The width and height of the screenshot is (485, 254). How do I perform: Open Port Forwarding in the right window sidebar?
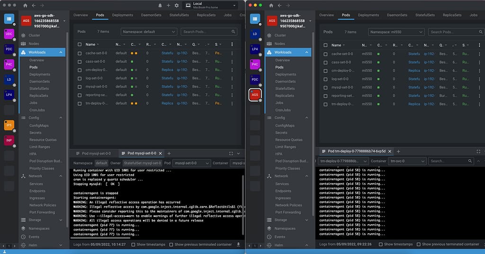pos(288,212)
